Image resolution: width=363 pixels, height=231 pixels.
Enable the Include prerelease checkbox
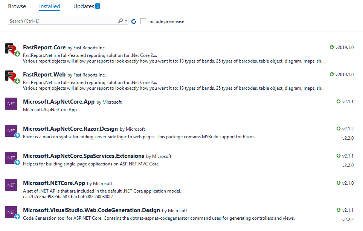coord(143,21)
